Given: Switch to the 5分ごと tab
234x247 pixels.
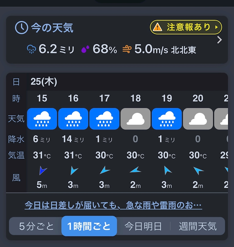Looking at the screenshot, I should 36,226.
